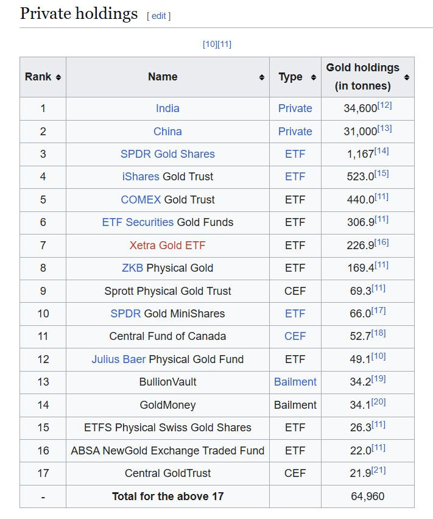Sort table by Type column arrows
433x519 pixels.
[x=314, y=77]
